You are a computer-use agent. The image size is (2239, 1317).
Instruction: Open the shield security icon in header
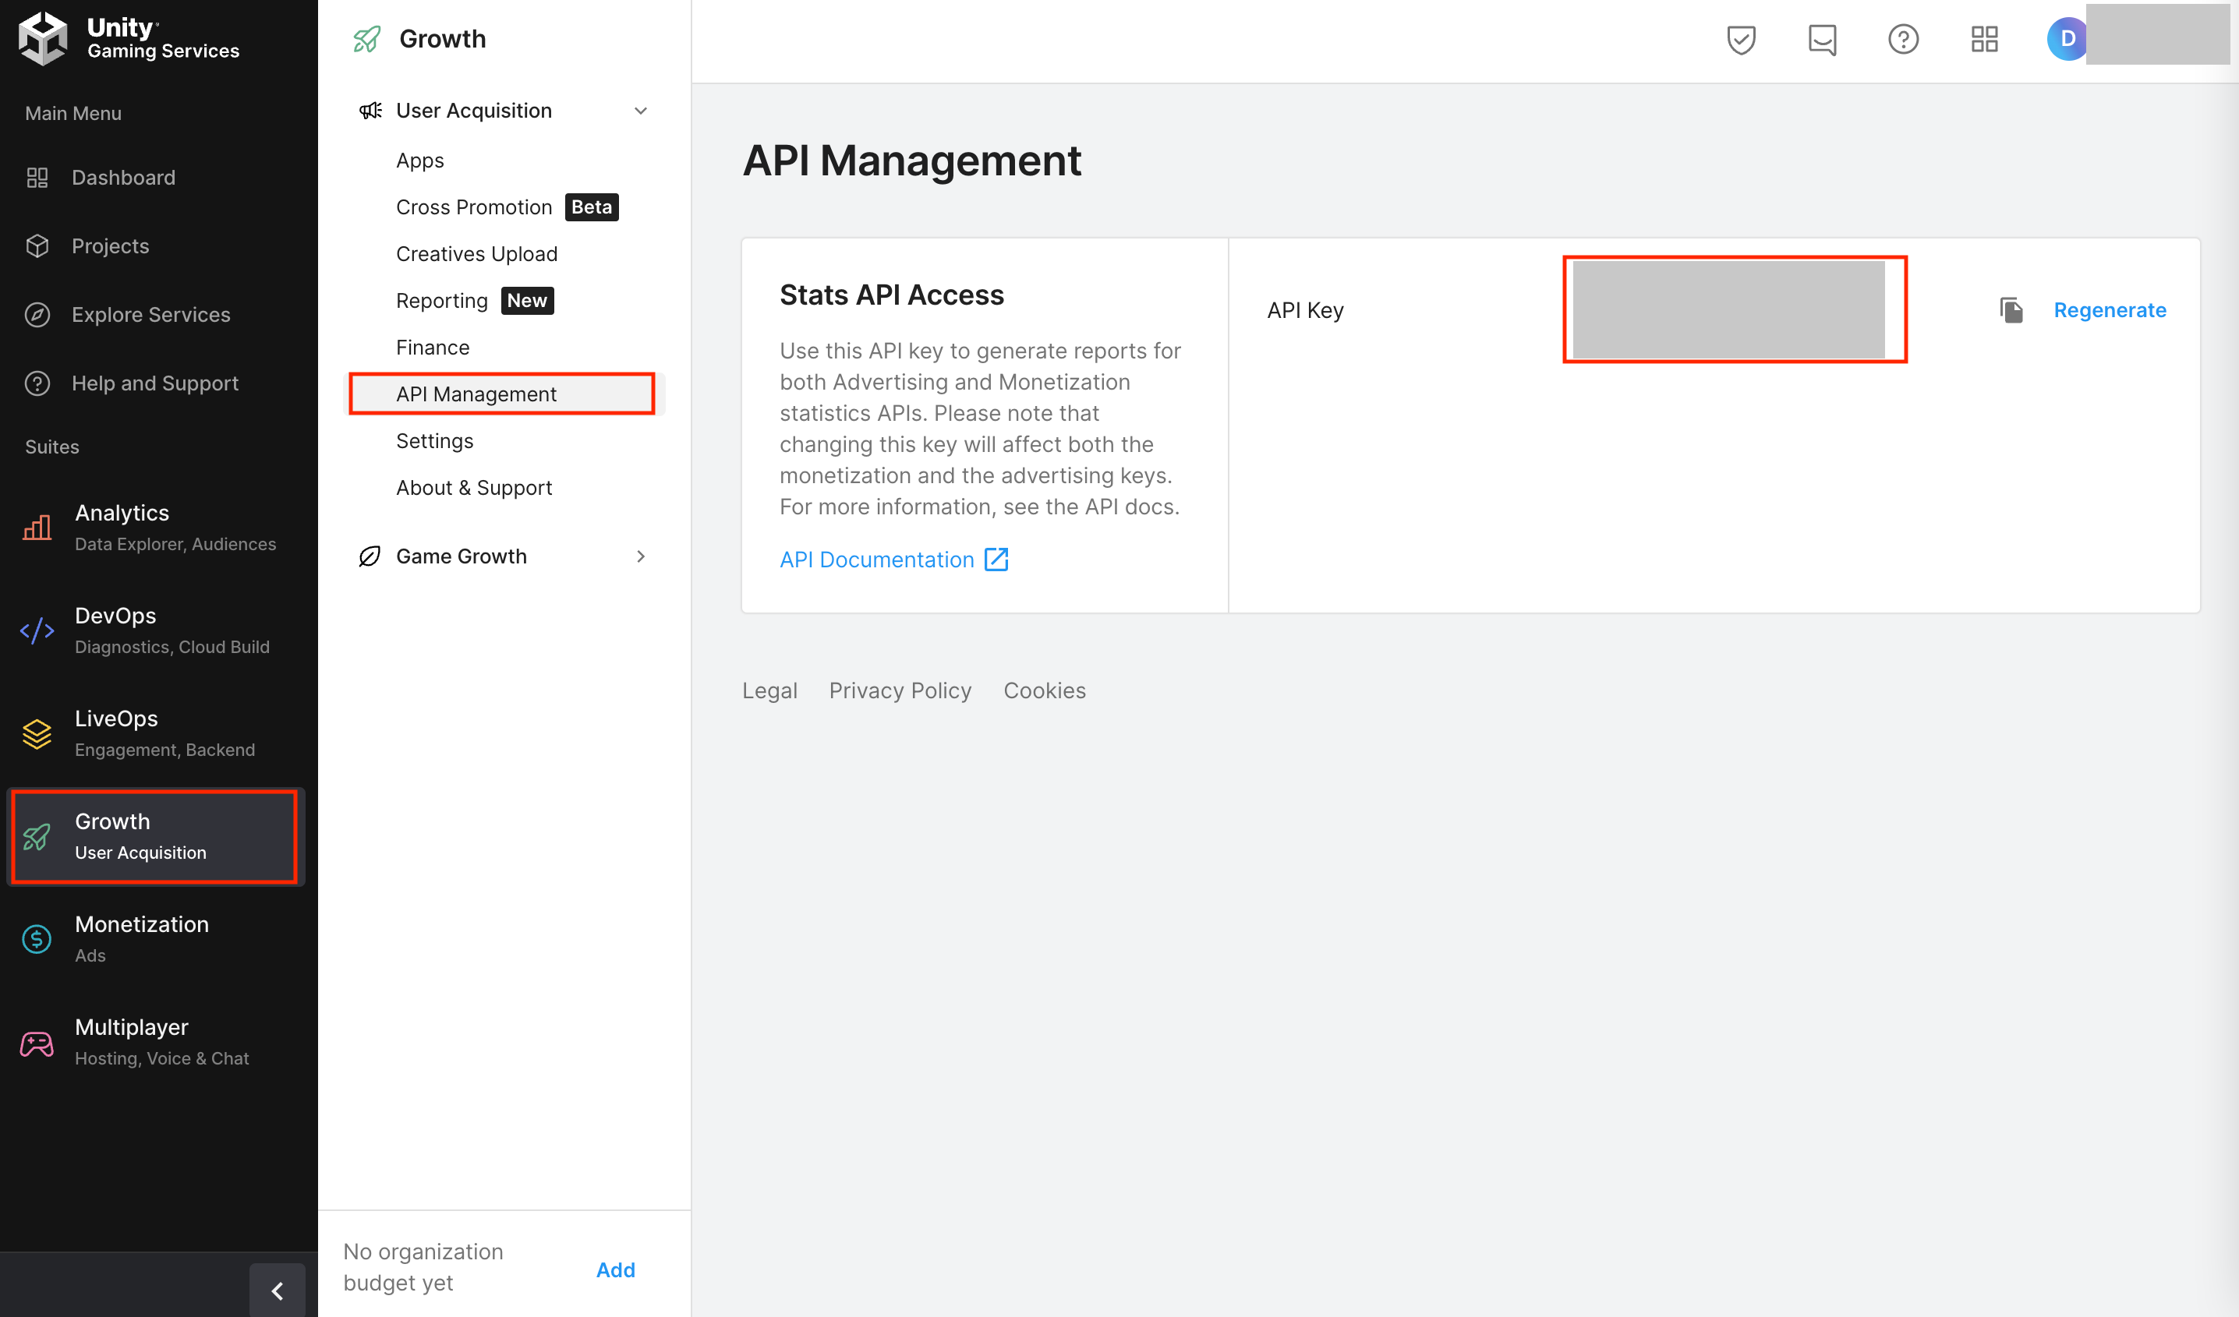[1741, 39]
